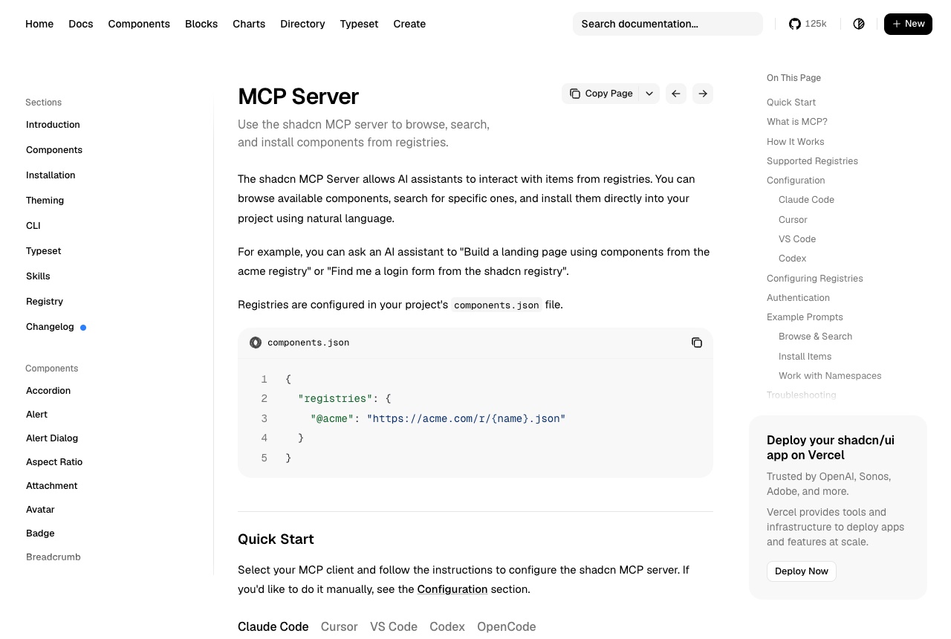This screenshot has height=639, width=951.
Task: Open the Blocks nav item
Action: [201, 24]
